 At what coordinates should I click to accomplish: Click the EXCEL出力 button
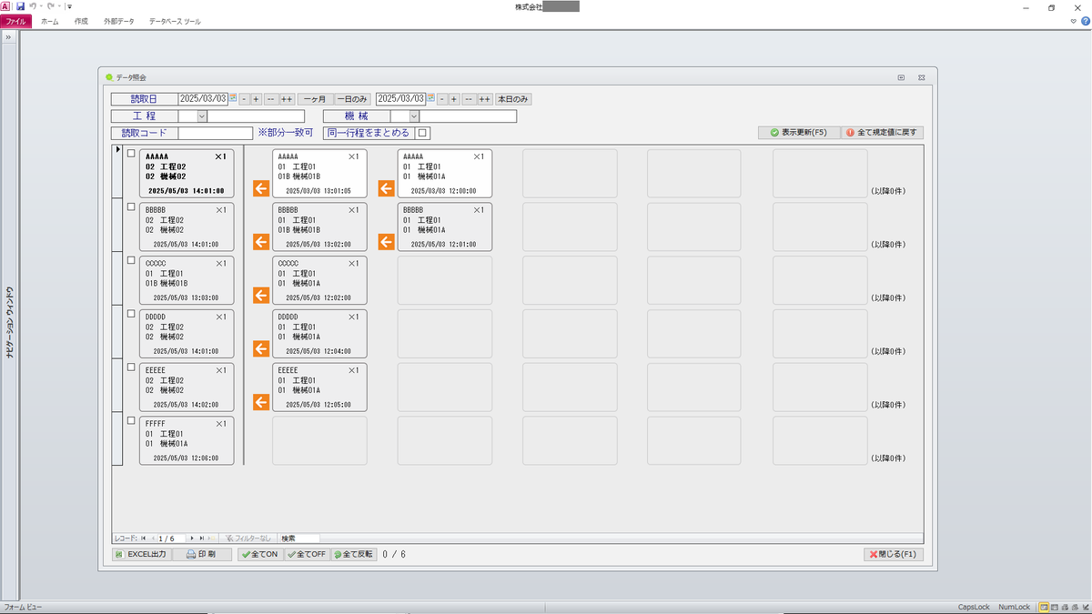pyautogui.click(x=141, y=554)
